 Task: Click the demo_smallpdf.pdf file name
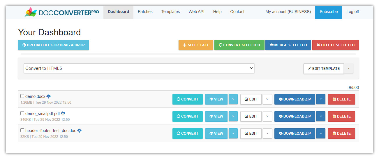(43, 114)
